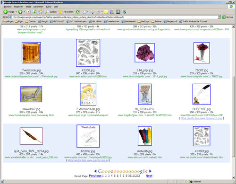Viewport: 236px width, 184px height.
Task: Click the left arrow beside Google logo
Action: [x=95, y=171]
